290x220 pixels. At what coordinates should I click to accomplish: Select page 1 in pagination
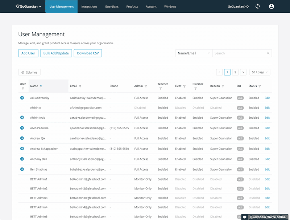click(227, 72)
